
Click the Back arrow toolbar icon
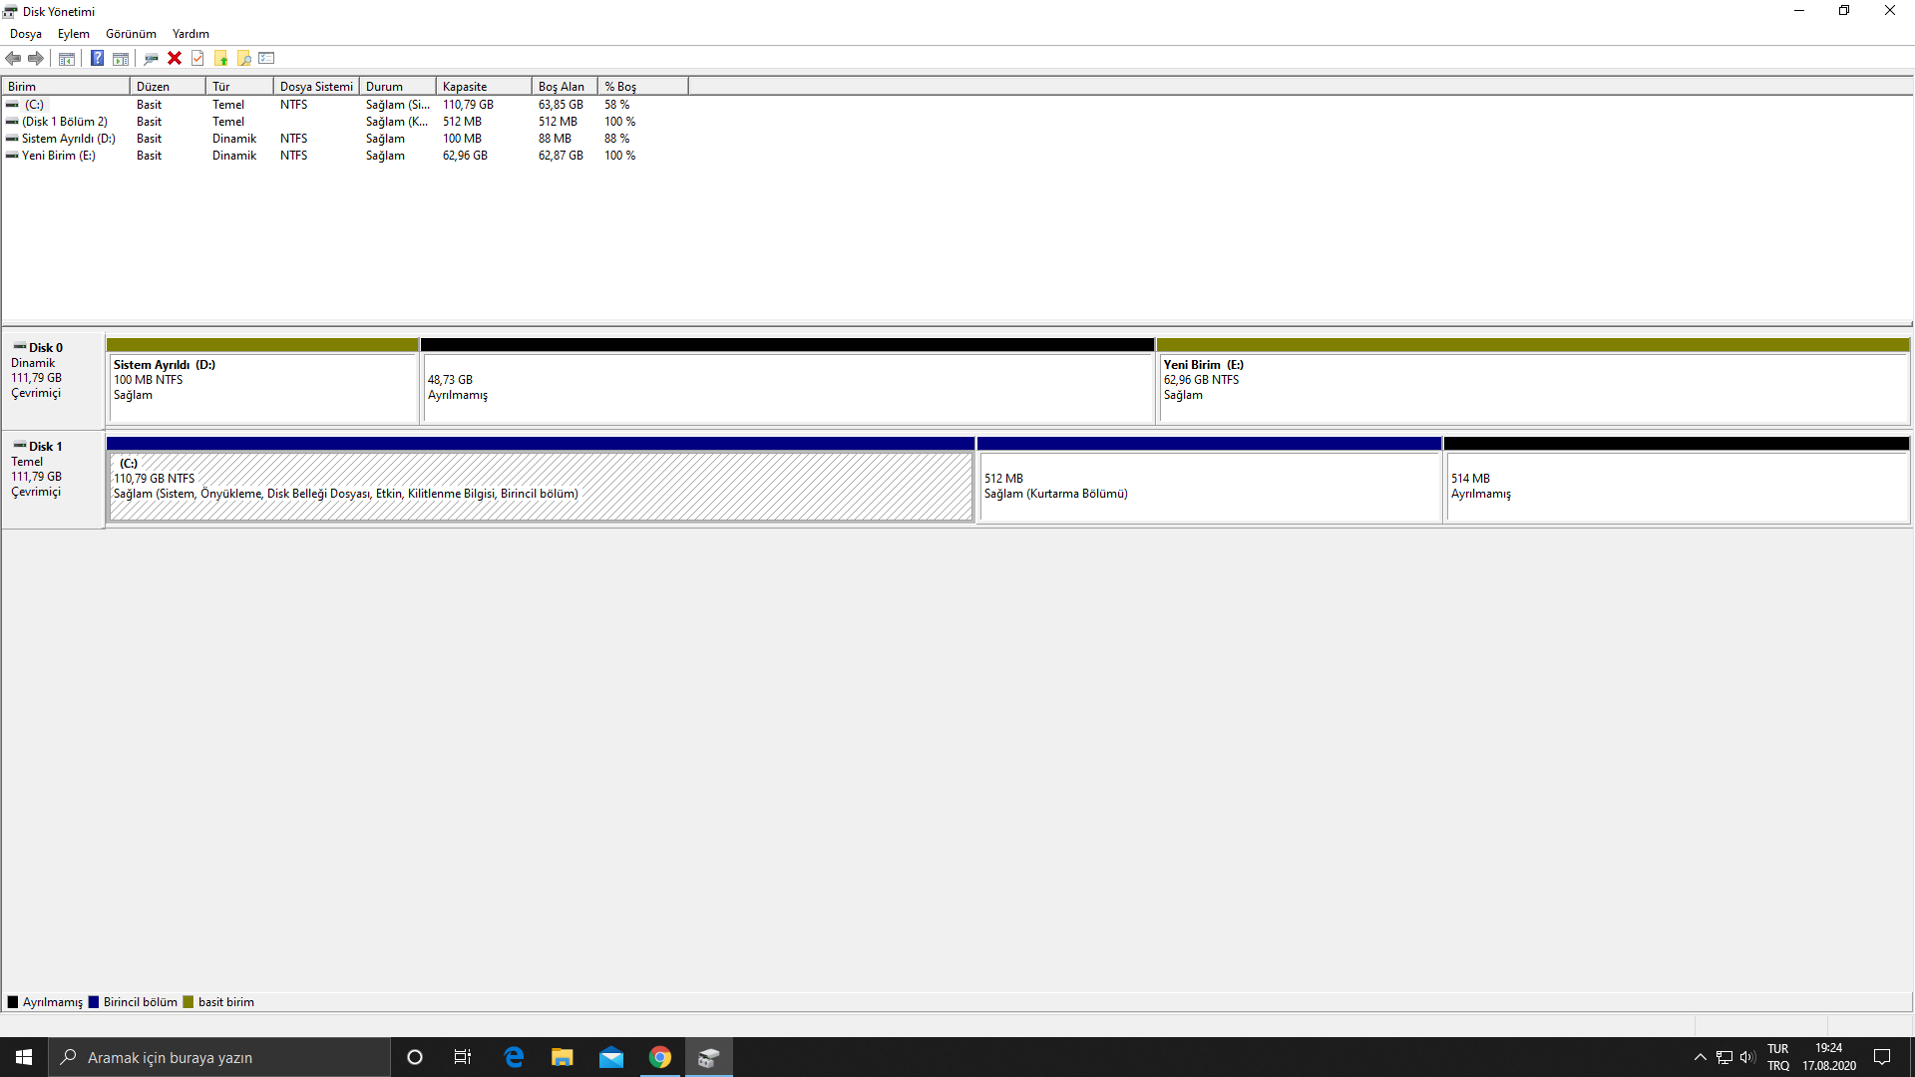coord(13,58)
